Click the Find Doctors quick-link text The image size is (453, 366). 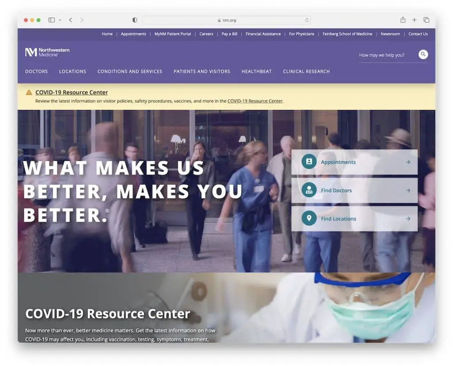[336, 190]
